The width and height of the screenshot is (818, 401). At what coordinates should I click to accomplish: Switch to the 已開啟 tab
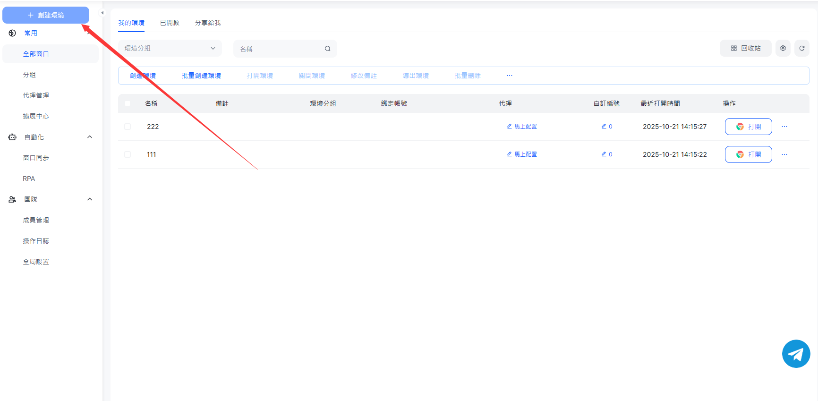[170, 23]
